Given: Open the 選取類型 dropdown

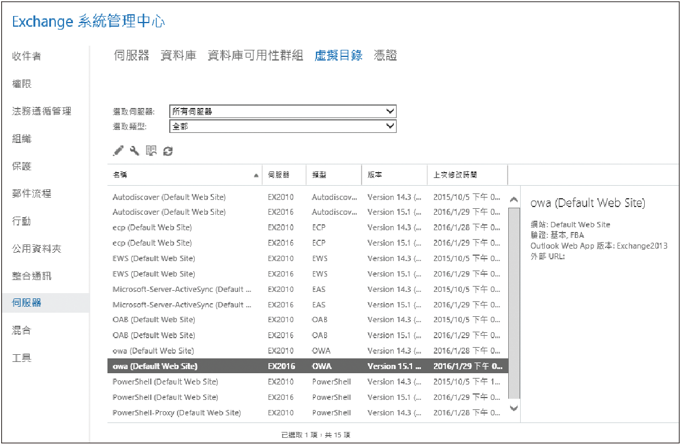Looking at the screenshot, I should [x=283, y=126].
